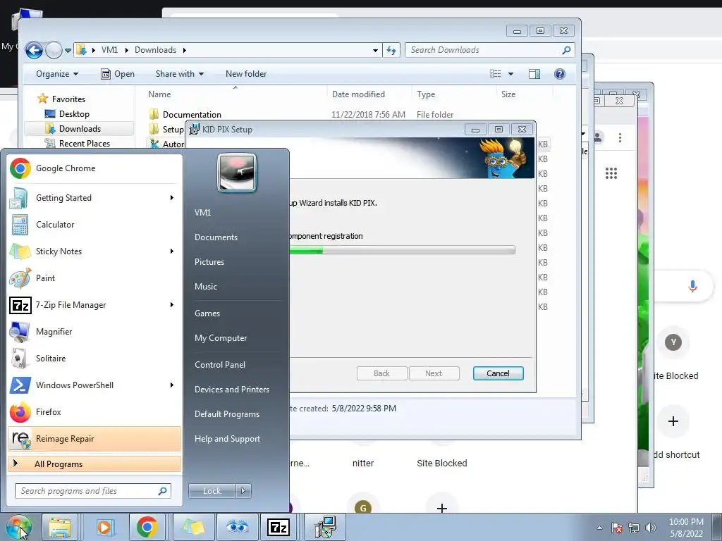
Task: Launch Paint from Start menu
Action: coord(94,278)
